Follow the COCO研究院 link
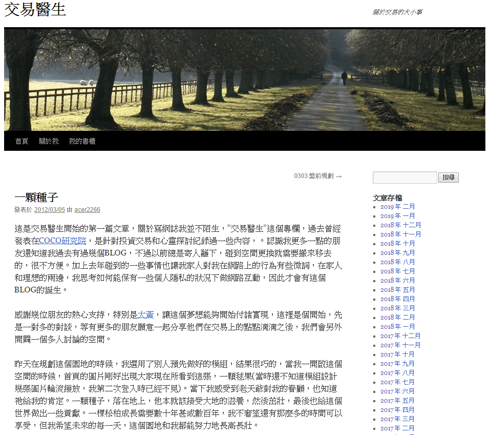 [x=62, y=240]
